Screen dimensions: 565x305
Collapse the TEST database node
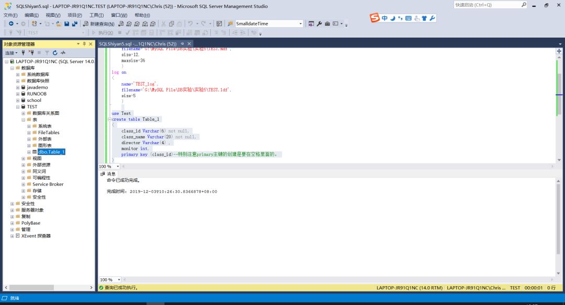pyautogui.click(x=18, y=107)
